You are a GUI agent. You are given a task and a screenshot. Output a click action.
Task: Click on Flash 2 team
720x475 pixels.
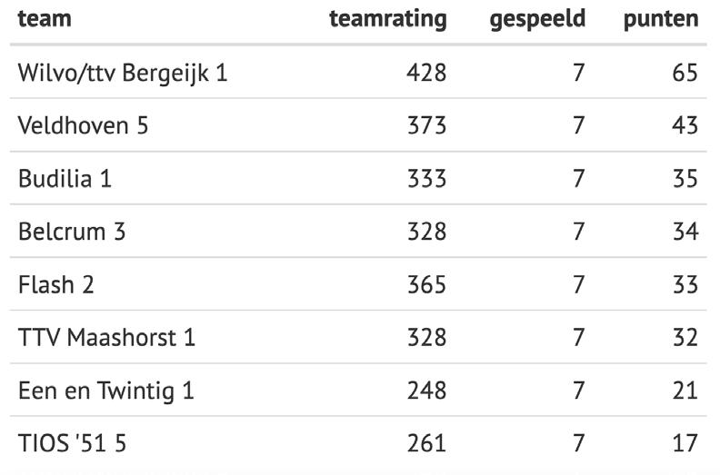pyautogui.click(x=56, y=284)
